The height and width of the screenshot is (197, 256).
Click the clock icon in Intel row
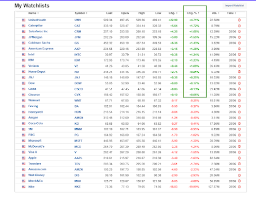point(240,54)
